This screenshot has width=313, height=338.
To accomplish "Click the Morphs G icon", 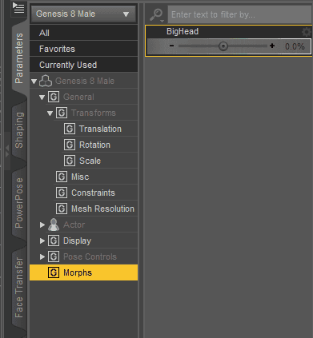I will [54, 272].
